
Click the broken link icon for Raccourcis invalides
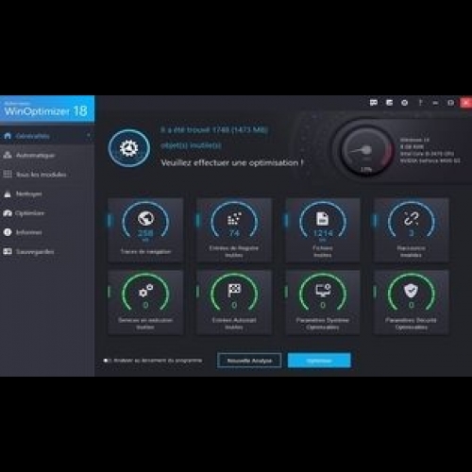pyautogui.click(x=412, y=218)
